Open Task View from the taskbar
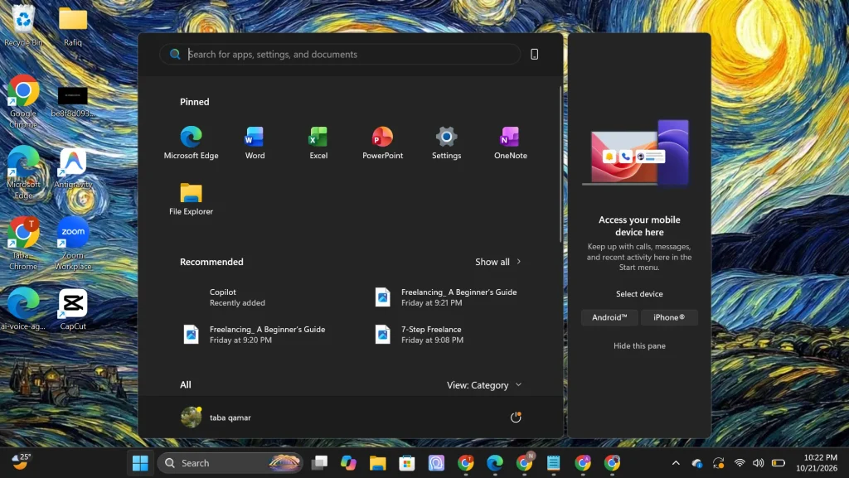 tap(319, 463)
